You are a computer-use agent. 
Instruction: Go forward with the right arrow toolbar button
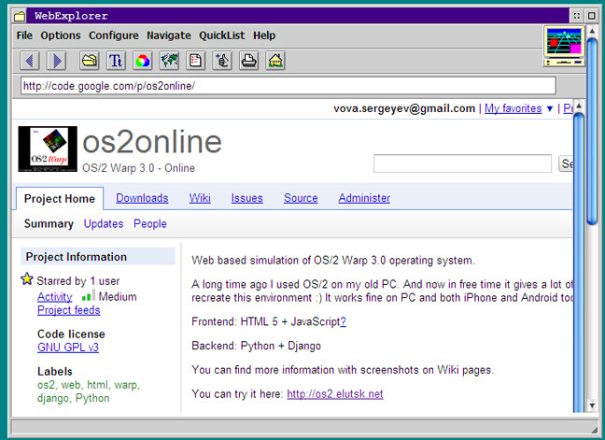click(57, 61)
